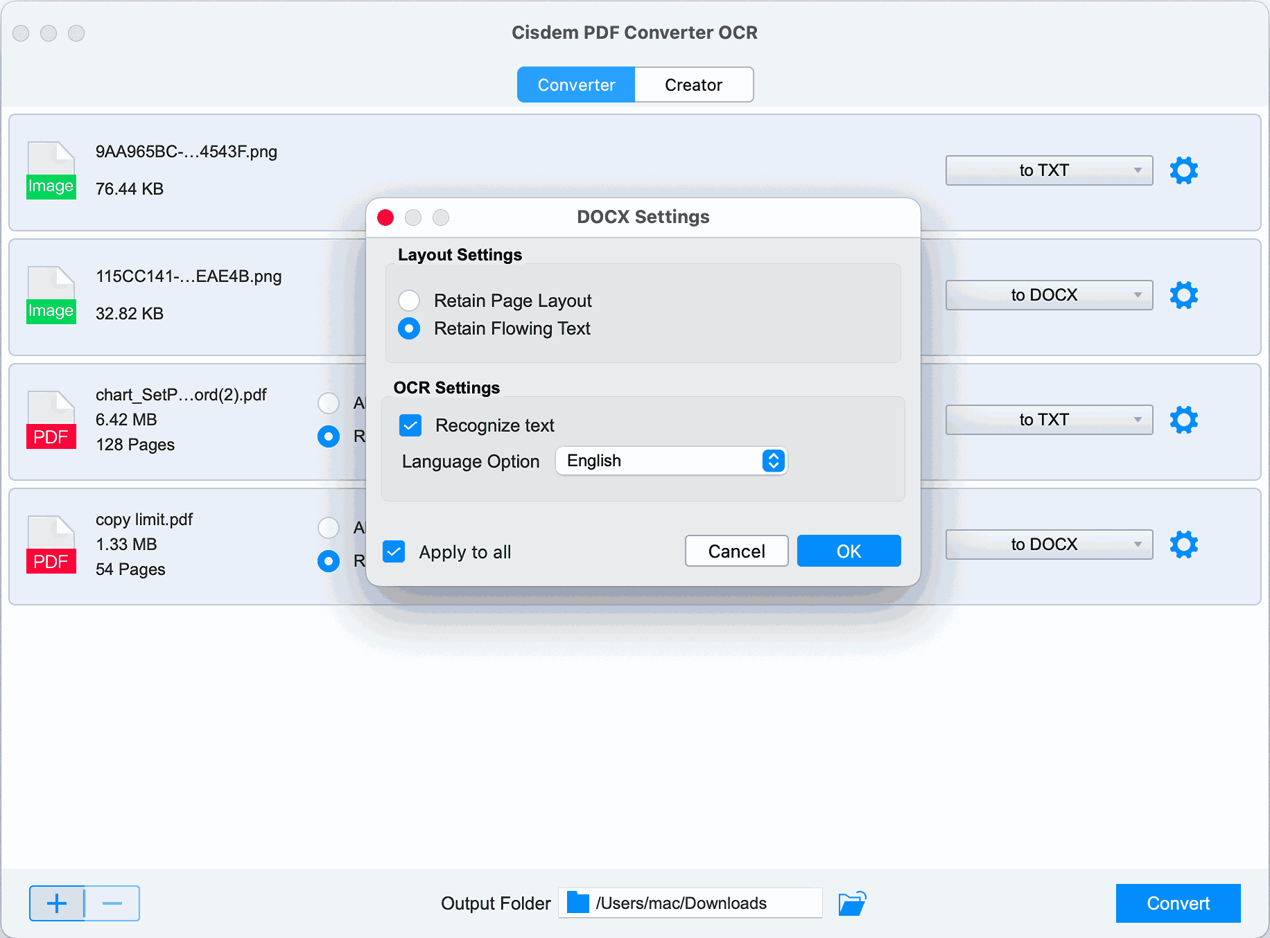The image size is (1270, 938).
Task: Open settings gear for 115CC141 png file
Action: 1184,295
